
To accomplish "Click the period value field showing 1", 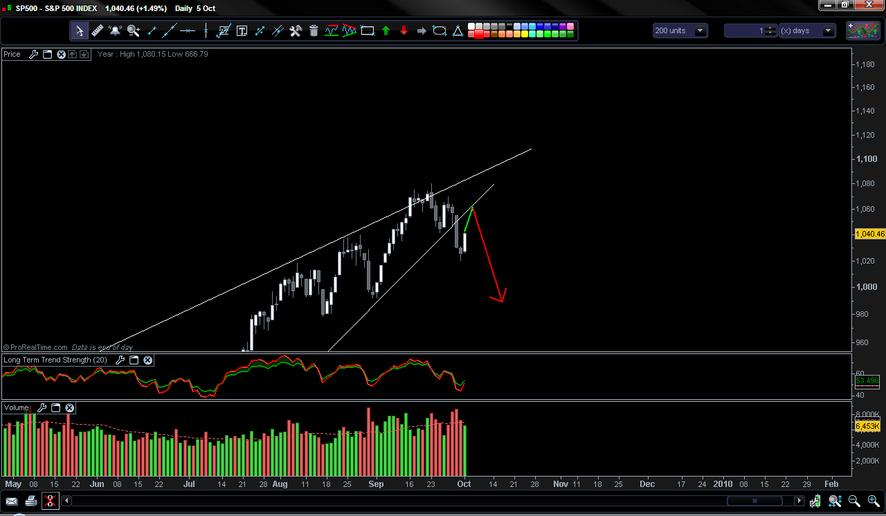I will (750, 30).
